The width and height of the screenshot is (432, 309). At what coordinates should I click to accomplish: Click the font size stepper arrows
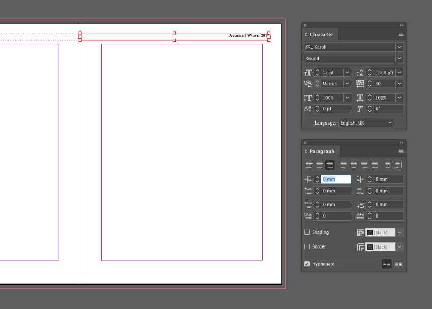317,73
